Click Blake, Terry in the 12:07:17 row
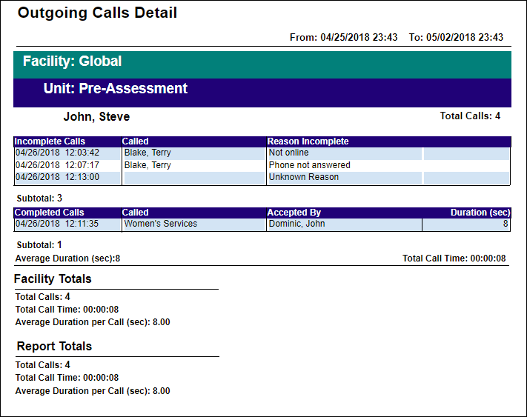527x417 pixels. click(148, 165)
